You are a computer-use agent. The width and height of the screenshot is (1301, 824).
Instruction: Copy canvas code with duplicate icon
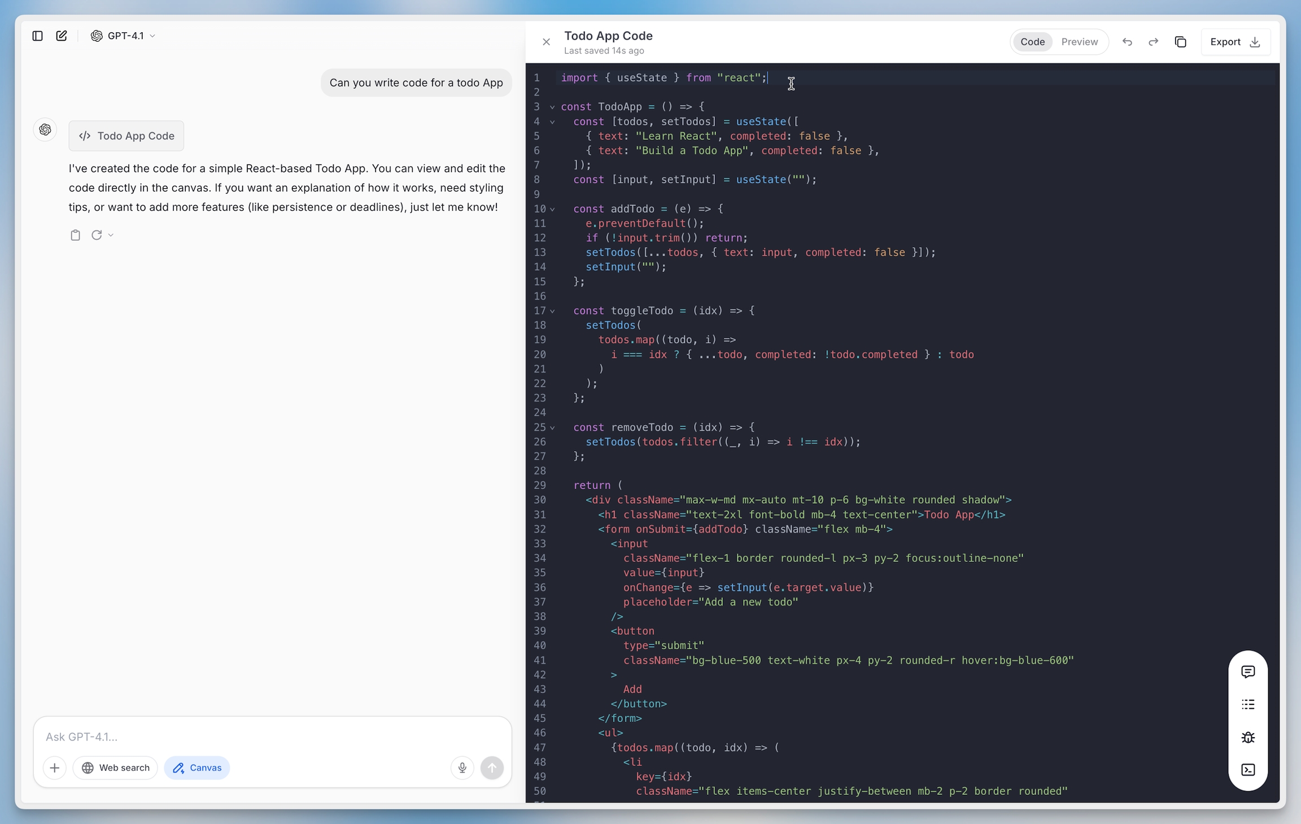coord(1180,42)
